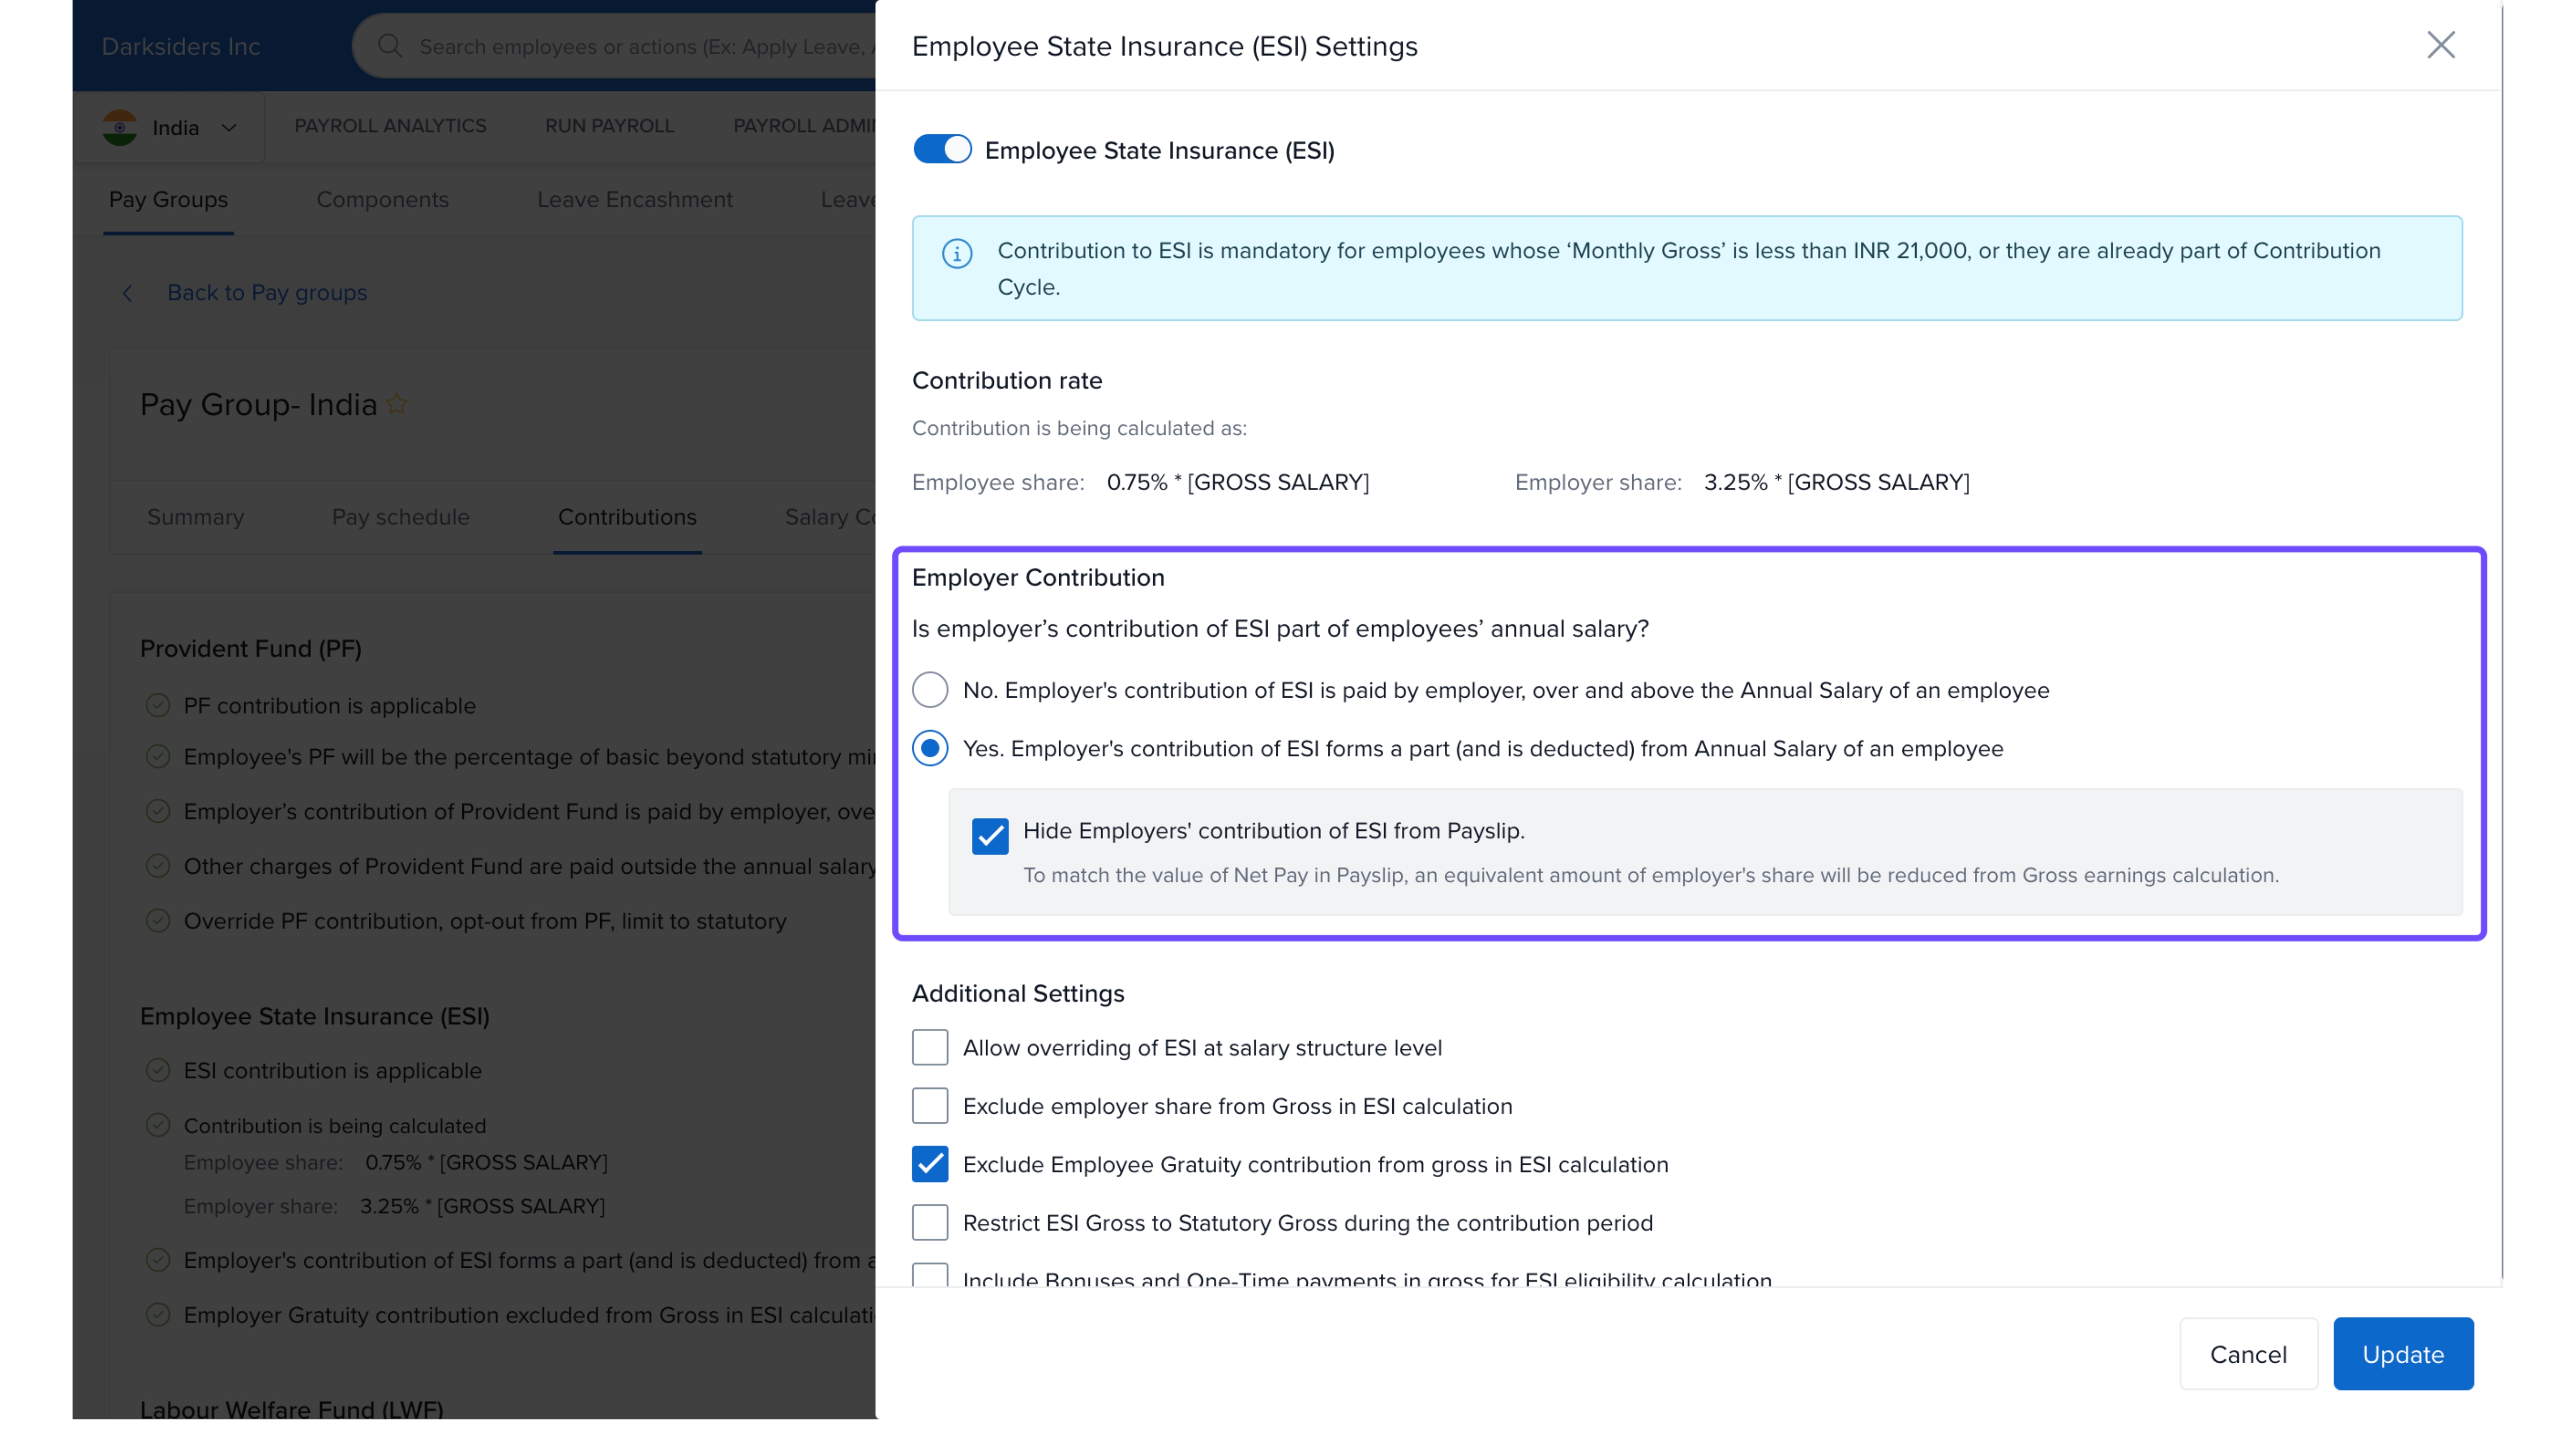Viewport: 2576px width, 1449px height.
Task: Click the back arrow before Back to Pay groups
Action: [127, 293]
